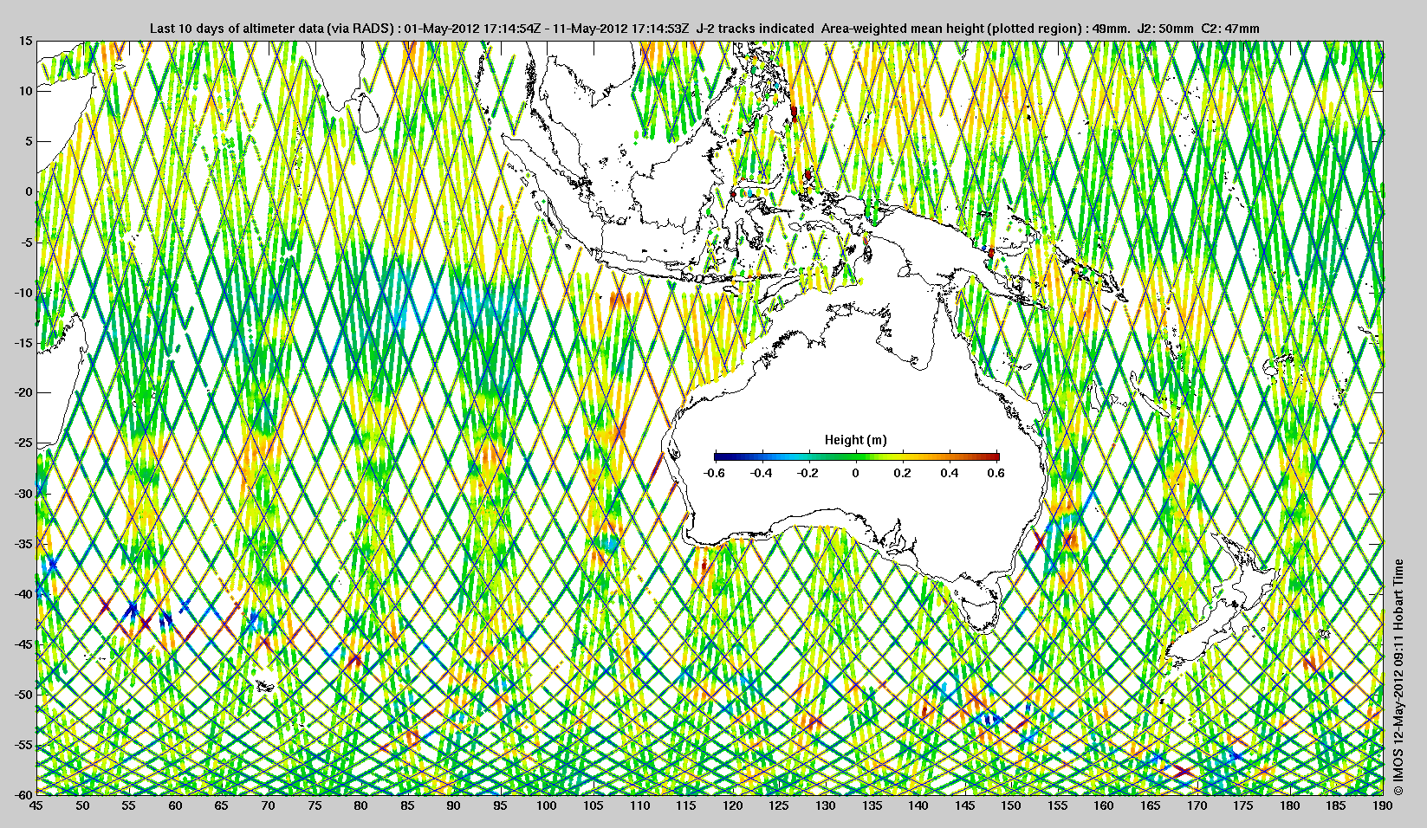Click the longitude axis label '100'
The image size is (1427, 828).
[547, 805]
